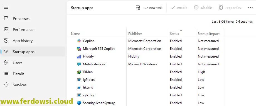Select the Mobile devices entry name
Viewport: 256px width, 106px height.
pyautogui.click(x=94, y=64)
